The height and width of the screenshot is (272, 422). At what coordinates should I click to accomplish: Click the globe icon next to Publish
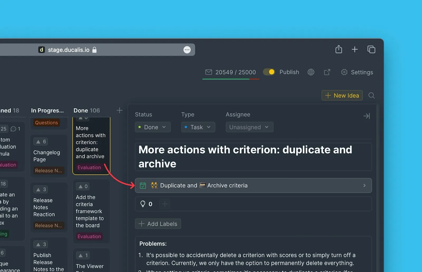click(x=311, y=72)
